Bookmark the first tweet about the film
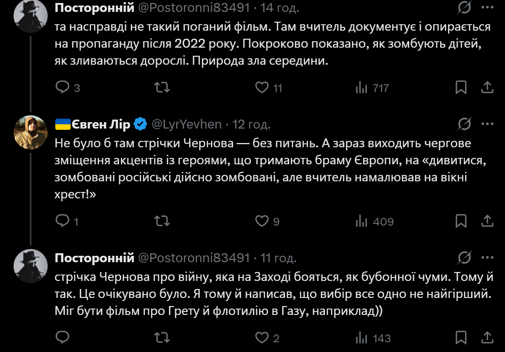The width and height of the screenshot is (505, 352). (461, 87)
